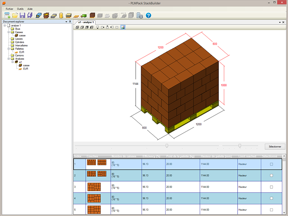Click the long horizontal slider thumb
This screenshot has height=216, width=288.
167,146
